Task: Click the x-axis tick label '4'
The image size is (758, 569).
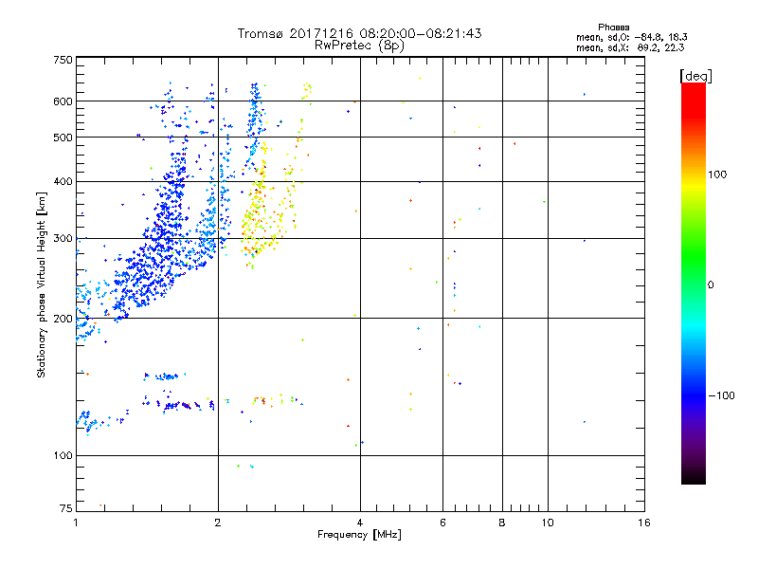Action: 360,523
